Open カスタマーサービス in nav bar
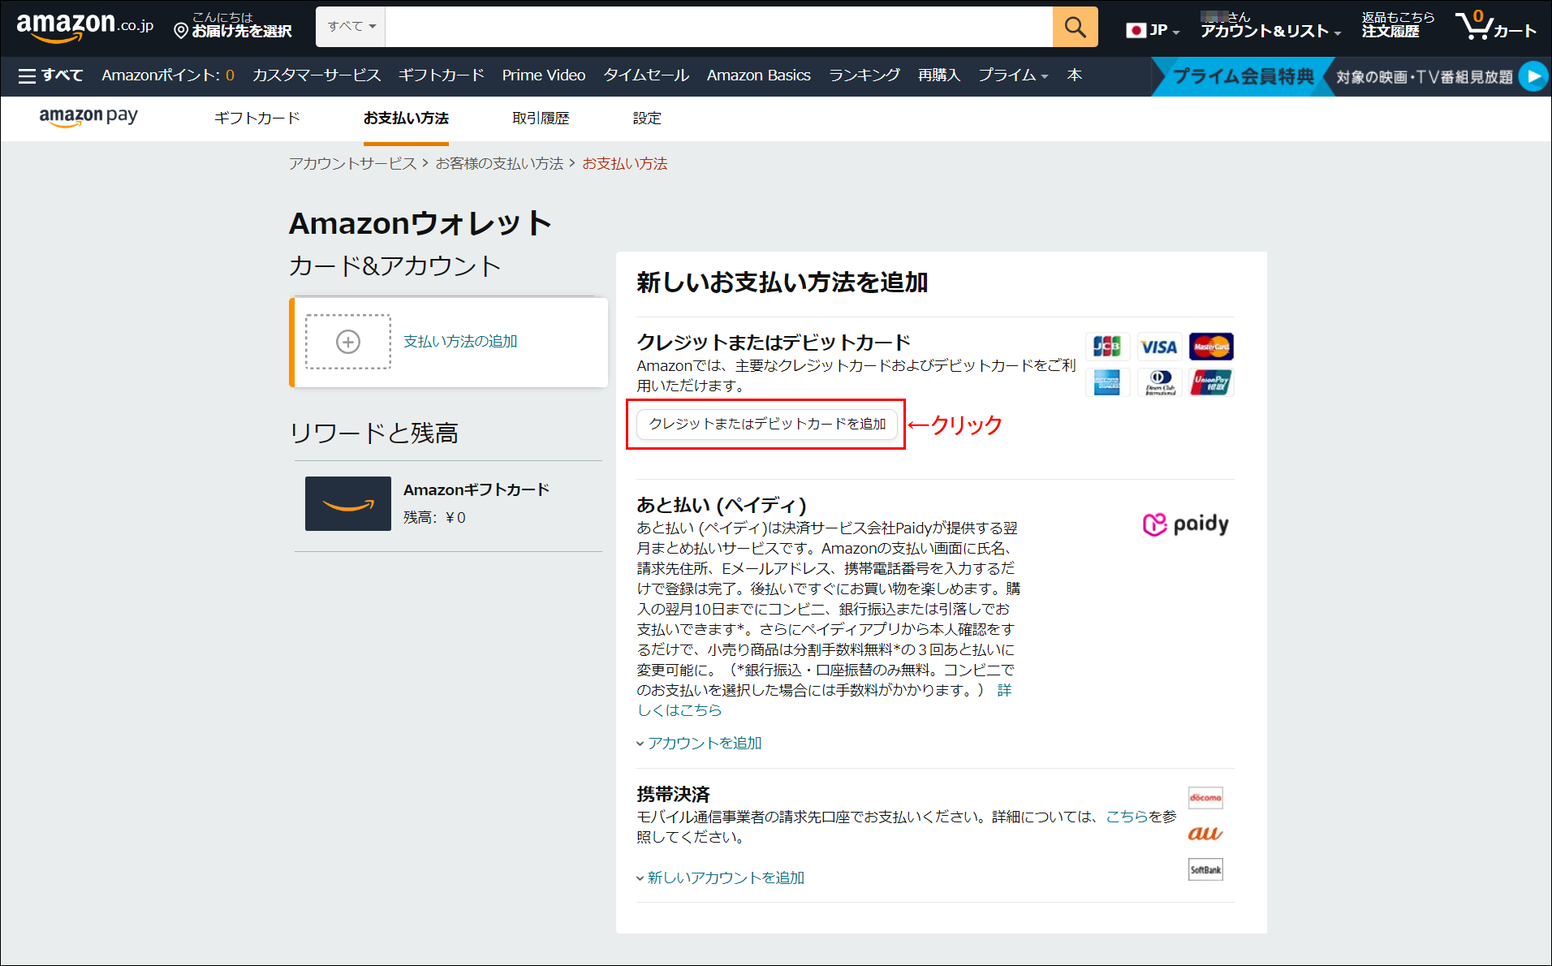 pyautogui.click(x=317, y=75)
